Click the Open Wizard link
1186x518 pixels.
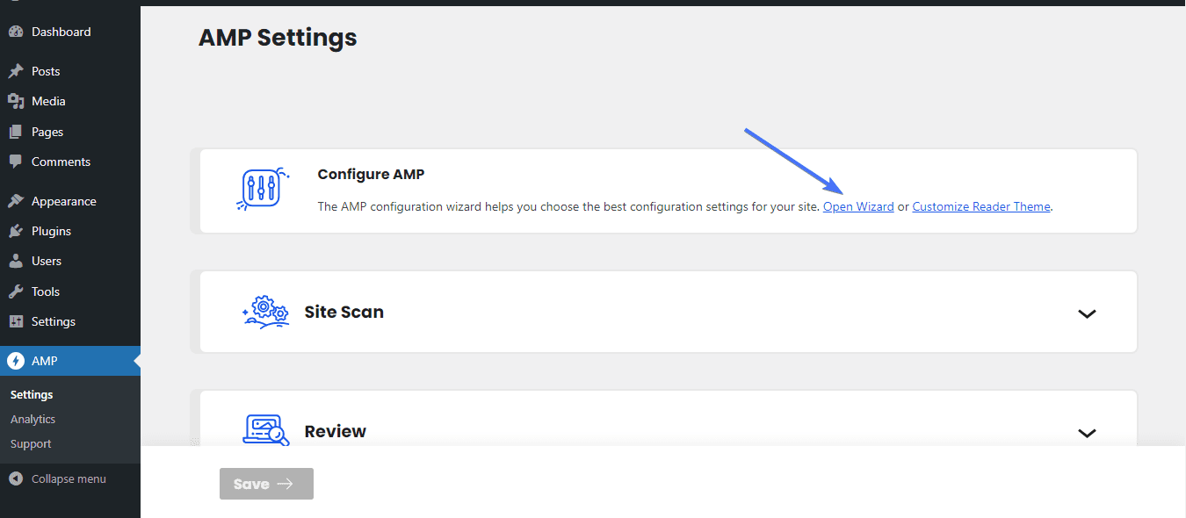coord(858,207)
